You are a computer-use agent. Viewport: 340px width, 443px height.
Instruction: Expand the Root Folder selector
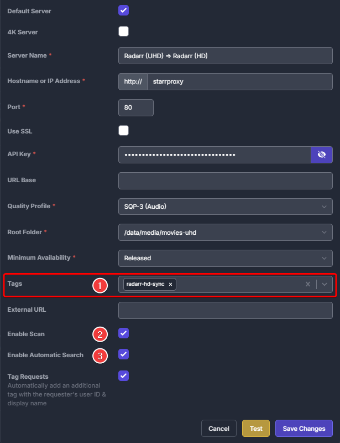325,232
